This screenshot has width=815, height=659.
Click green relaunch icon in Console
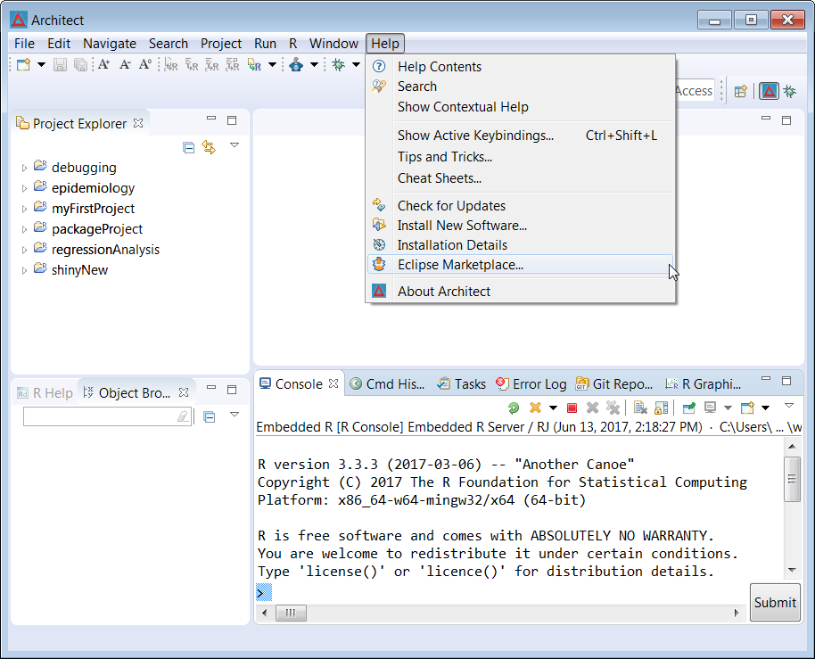tap(514, 408)
